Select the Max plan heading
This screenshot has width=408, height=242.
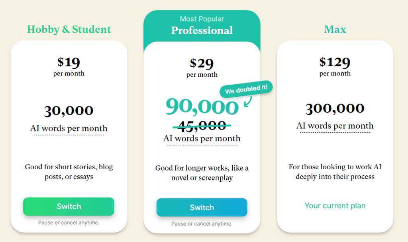(x=335, y=29)
